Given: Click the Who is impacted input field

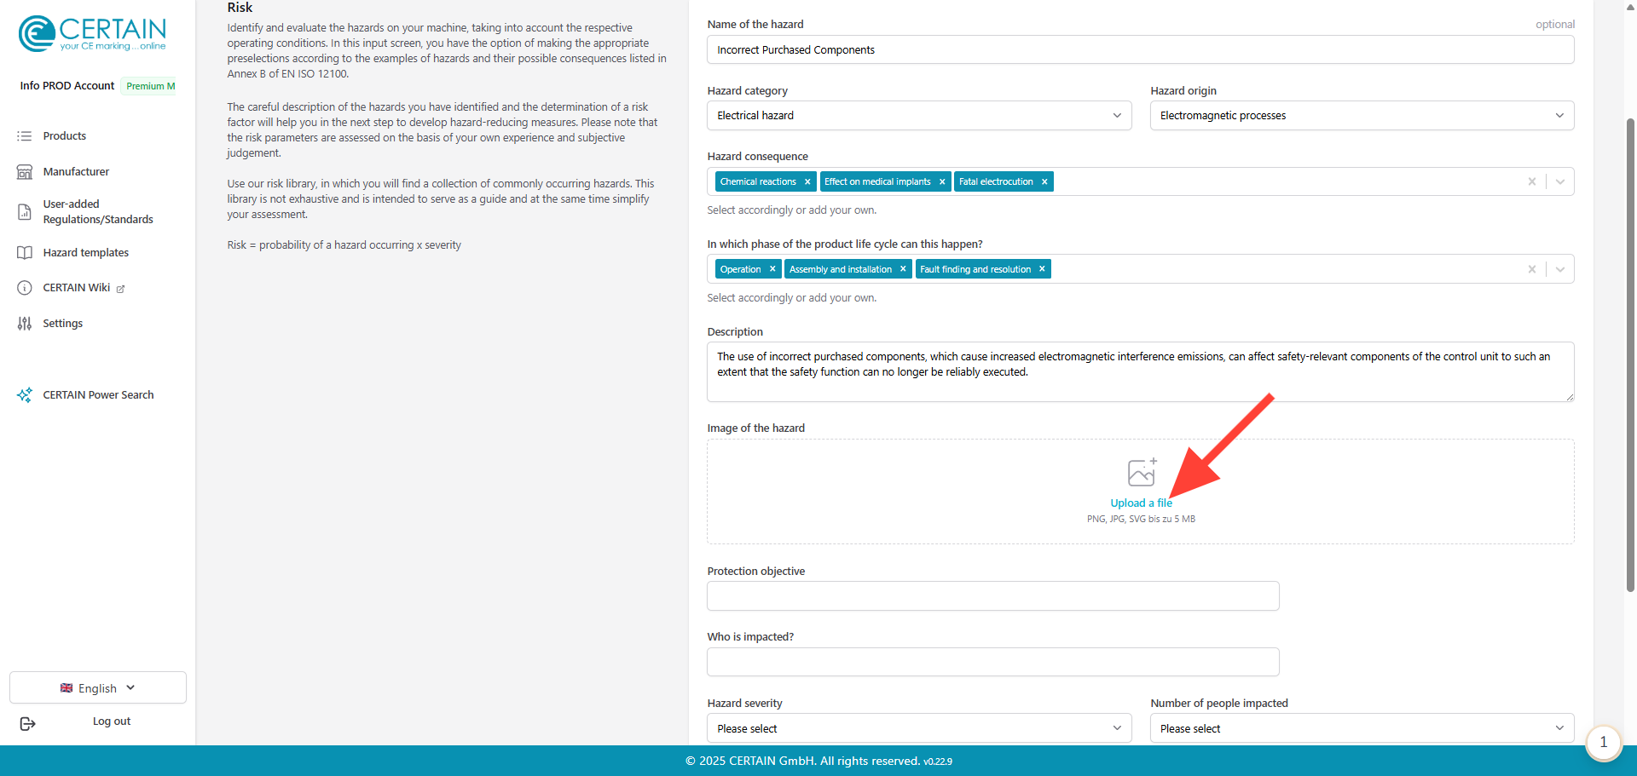Looking at the screenshot, I should (993, 662).
